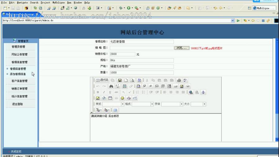
Task: Open the editor Templates icon
Action: pyautogui.click(x=139, y=80)
